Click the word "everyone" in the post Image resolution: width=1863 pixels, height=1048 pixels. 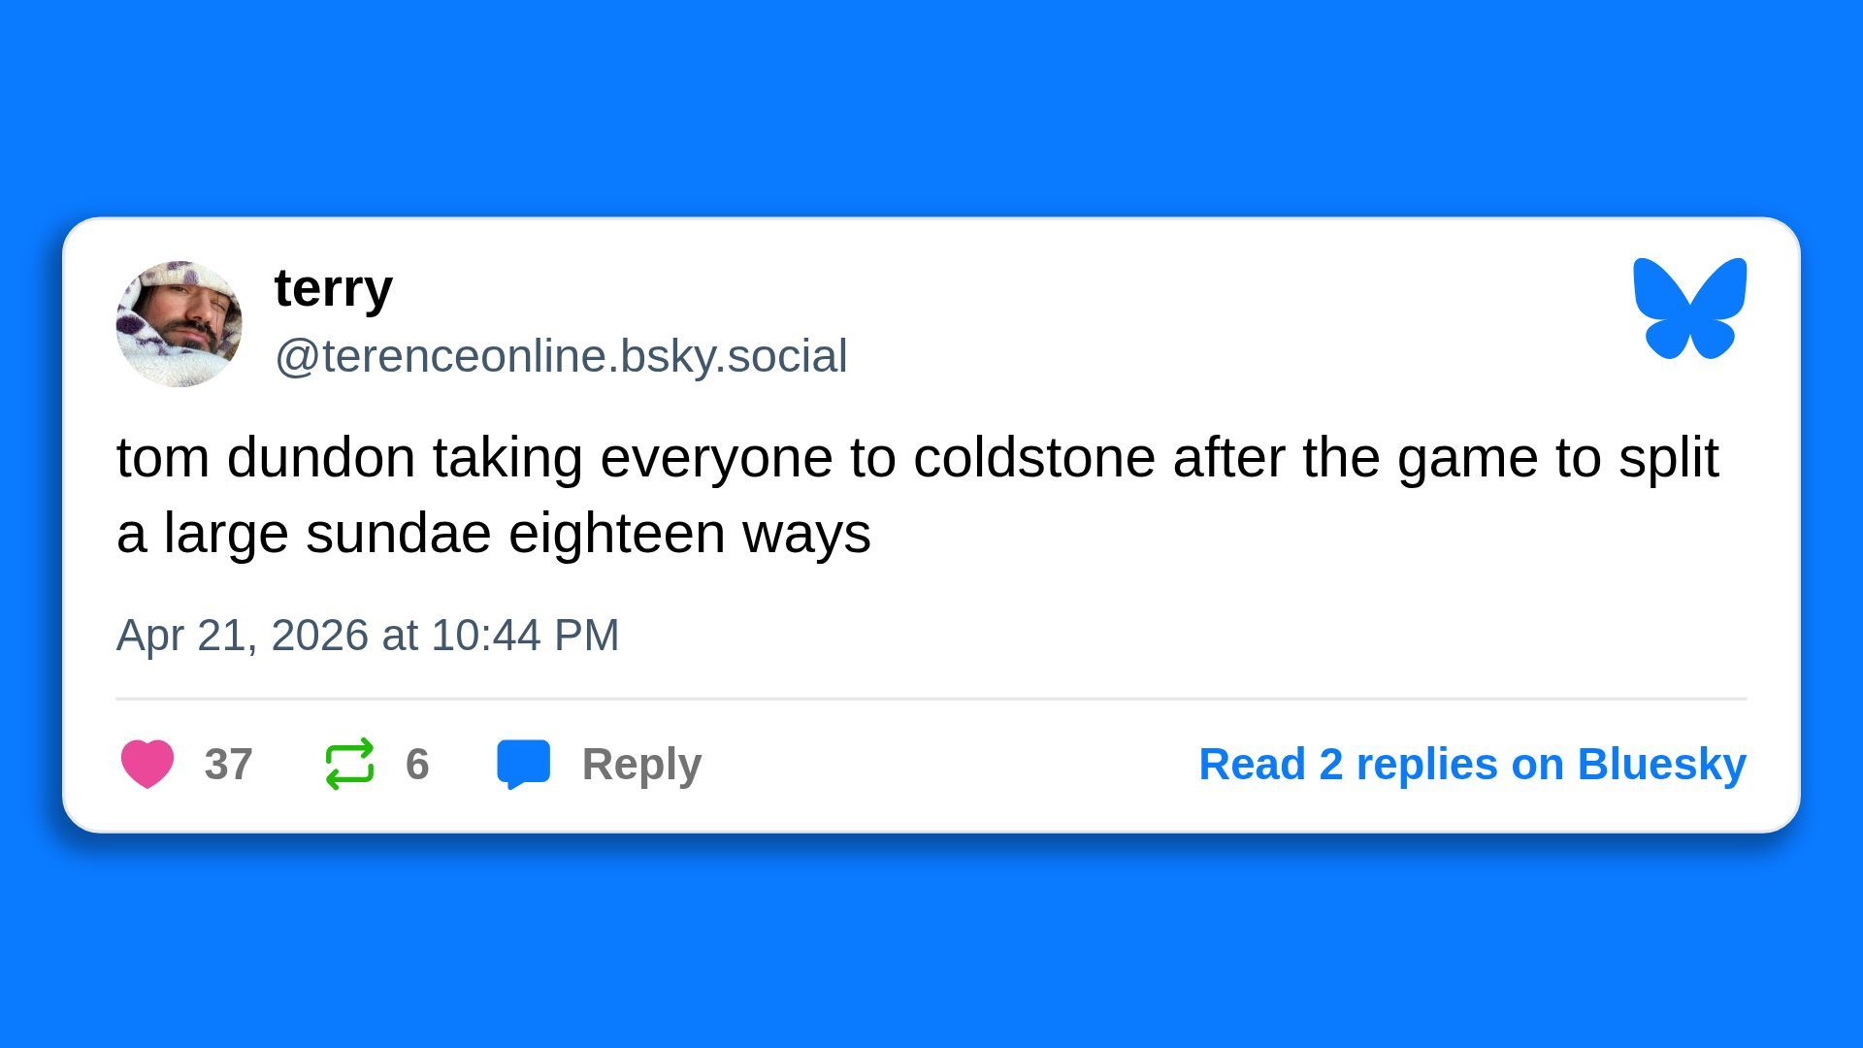pyautogui.click(x=716, y=458)
